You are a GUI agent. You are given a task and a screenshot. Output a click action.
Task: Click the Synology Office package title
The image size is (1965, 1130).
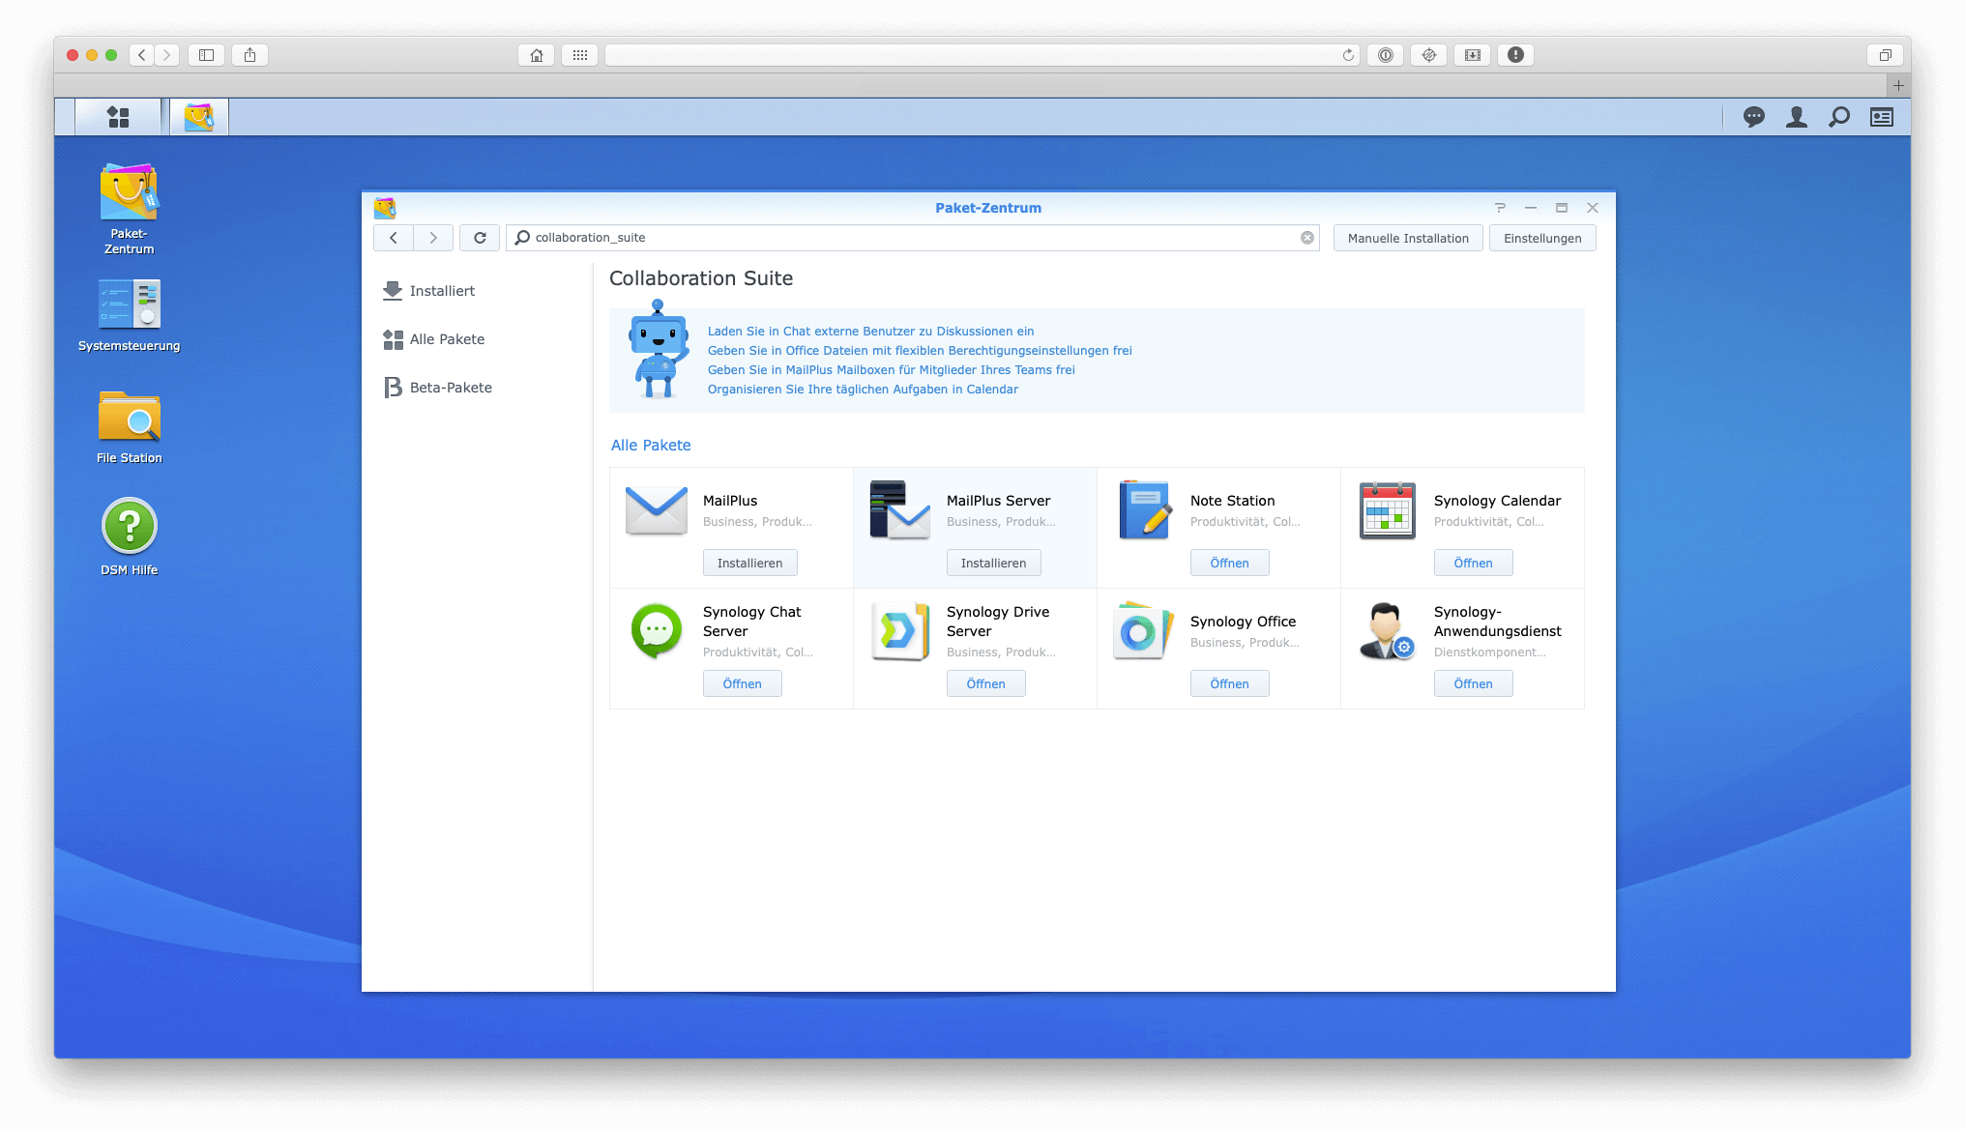1243,622
